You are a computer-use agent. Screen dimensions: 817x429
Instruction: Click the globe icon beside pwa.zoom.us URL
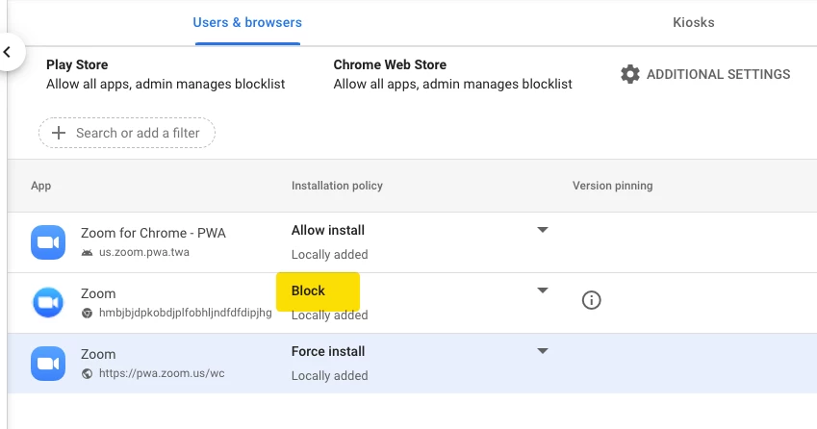88,373
